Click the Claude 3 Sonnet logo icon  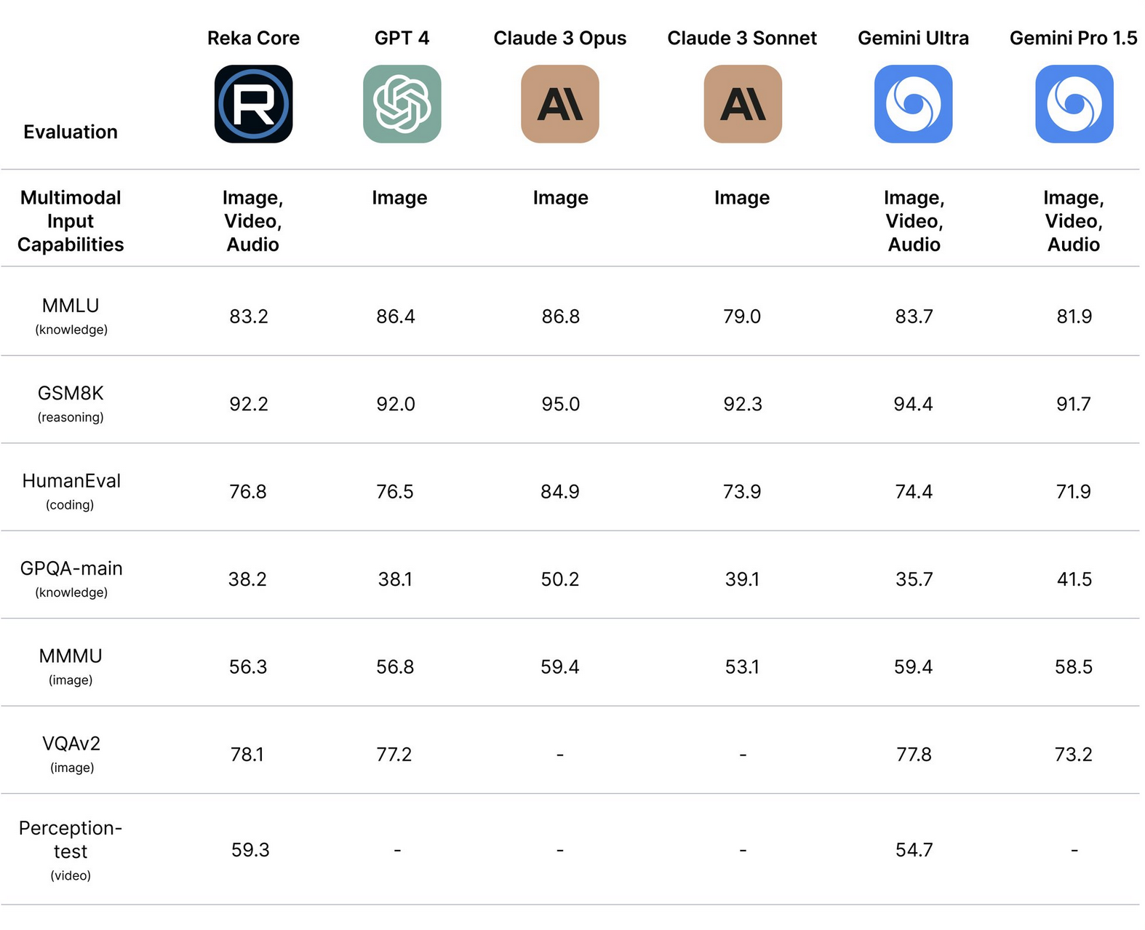tap(742, 104)
